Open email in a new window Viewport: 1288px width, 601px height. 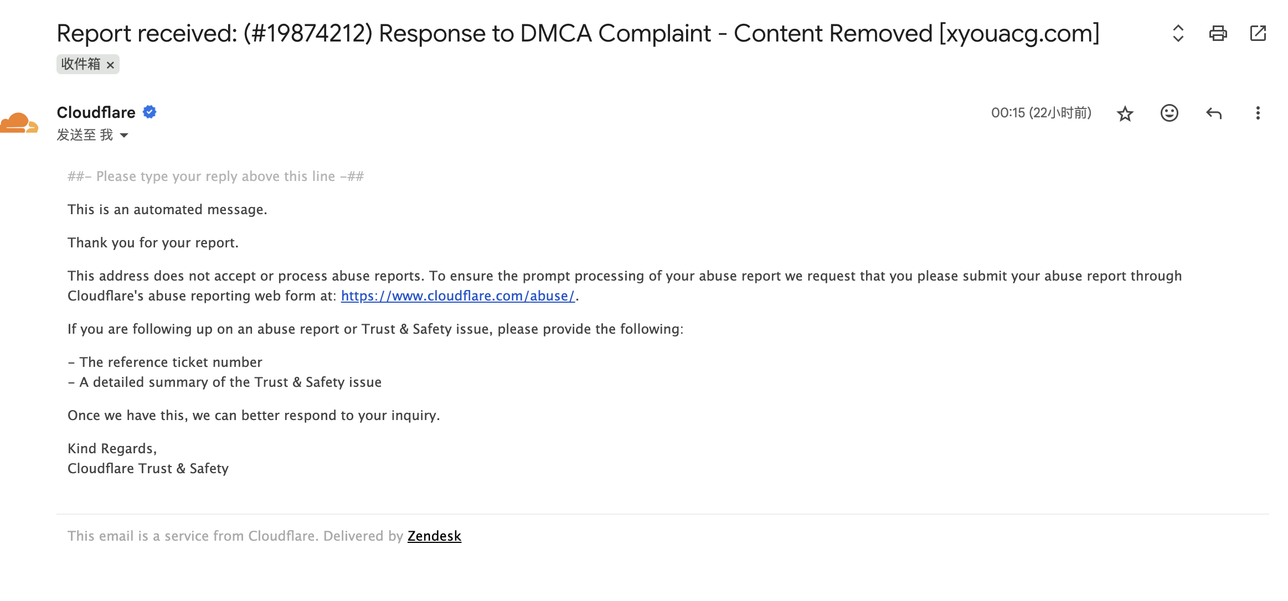tap(1258, 34)
